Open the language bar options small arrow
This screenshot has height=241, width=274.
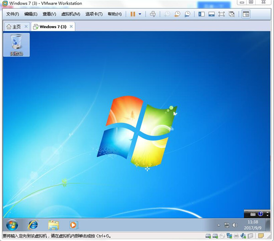click(x=267, y=216)
